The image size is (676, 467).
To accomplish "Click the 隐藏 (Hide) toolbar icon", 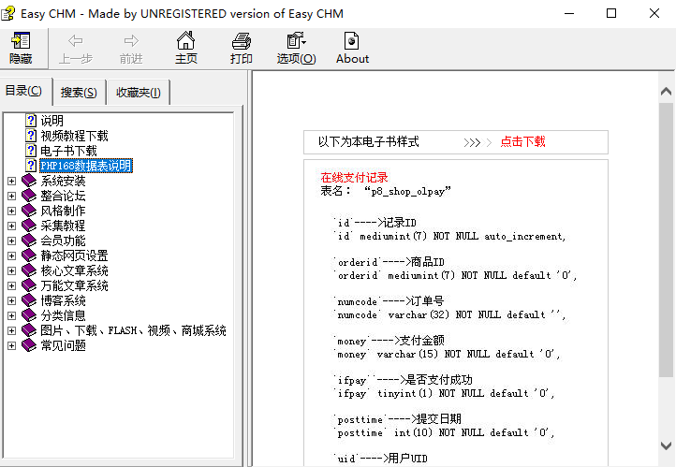I will click(x=21, y=47).
